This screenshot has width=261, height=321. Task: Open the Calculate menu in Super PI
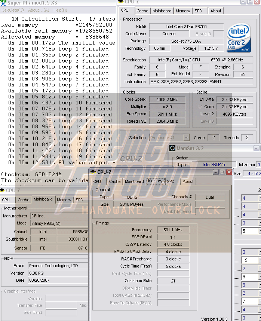[x=13, y=10]
